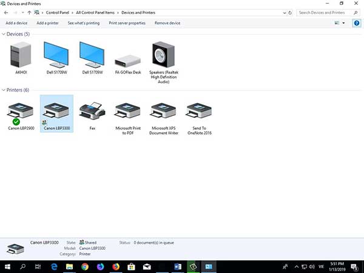The height and width of the screenshot is (273, 364).
Task: Open taskbar Search
Action: point(23,267)
